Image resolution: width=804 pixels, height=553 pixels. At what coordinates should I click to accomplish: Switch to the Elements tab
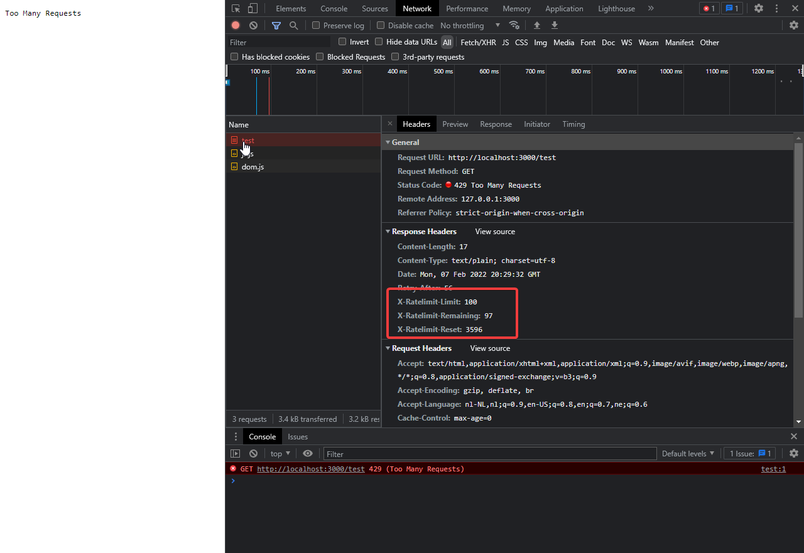pos(291,9)
